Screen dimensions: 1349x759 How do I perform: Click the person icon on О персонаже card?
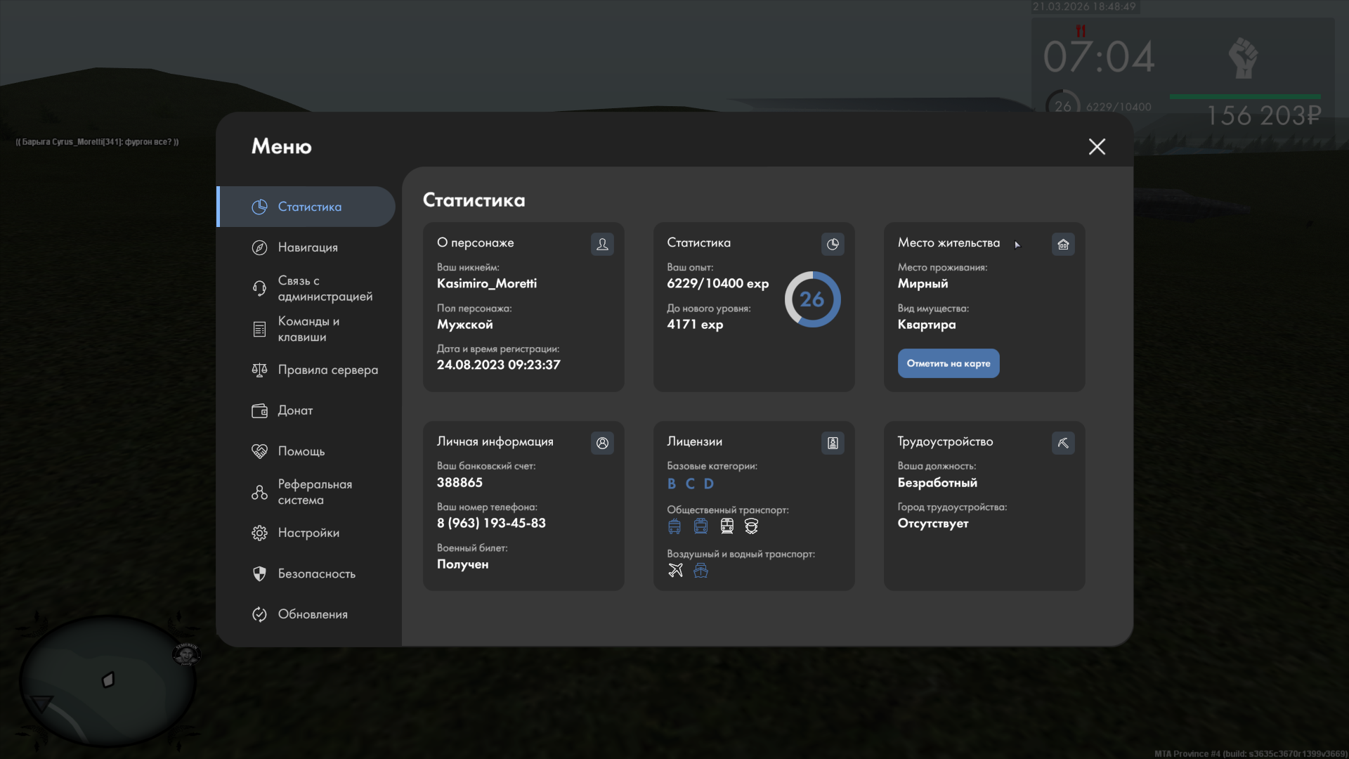pyautogui.click(x=602, y=244)
